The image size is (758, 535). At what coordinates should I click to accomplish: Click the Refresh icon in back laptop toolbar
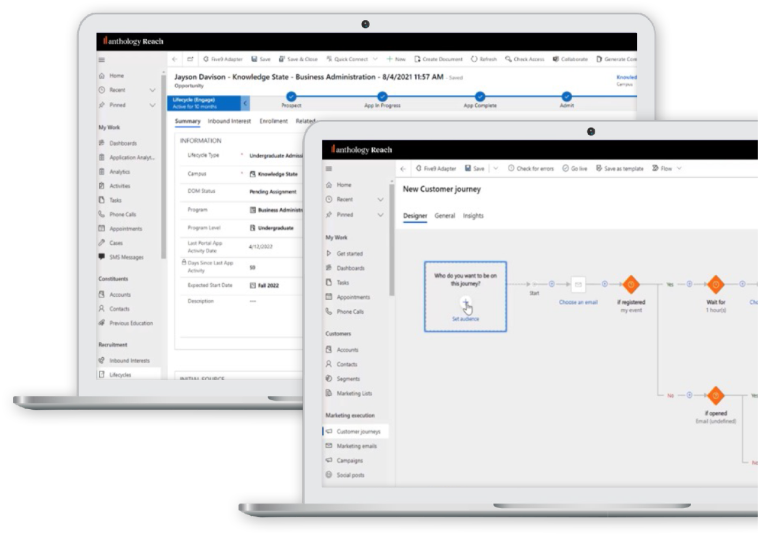click(474, 59)
